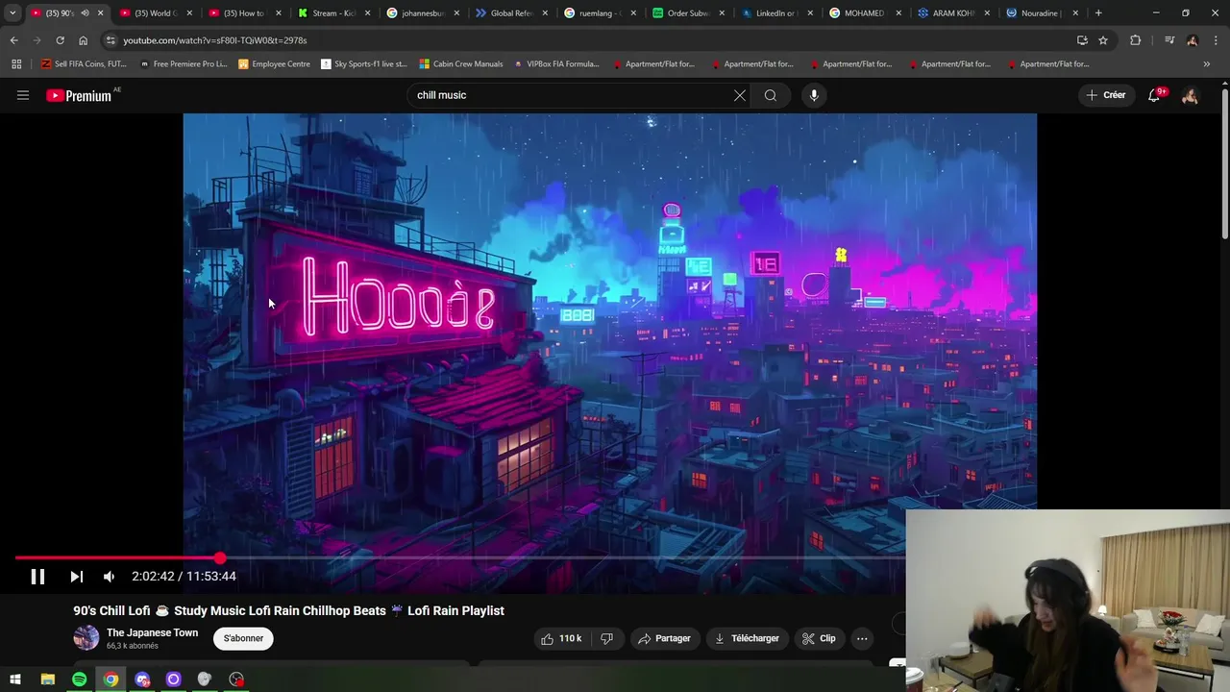Viewport: 1230px width, 692px height.
Task: Open 'Cabin Crew Manuals' bookmark
Action: tap(461, 64)
